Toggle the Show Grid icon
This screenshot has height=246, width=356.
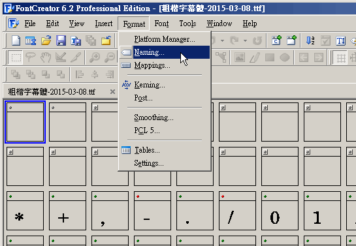coord(340,57)
